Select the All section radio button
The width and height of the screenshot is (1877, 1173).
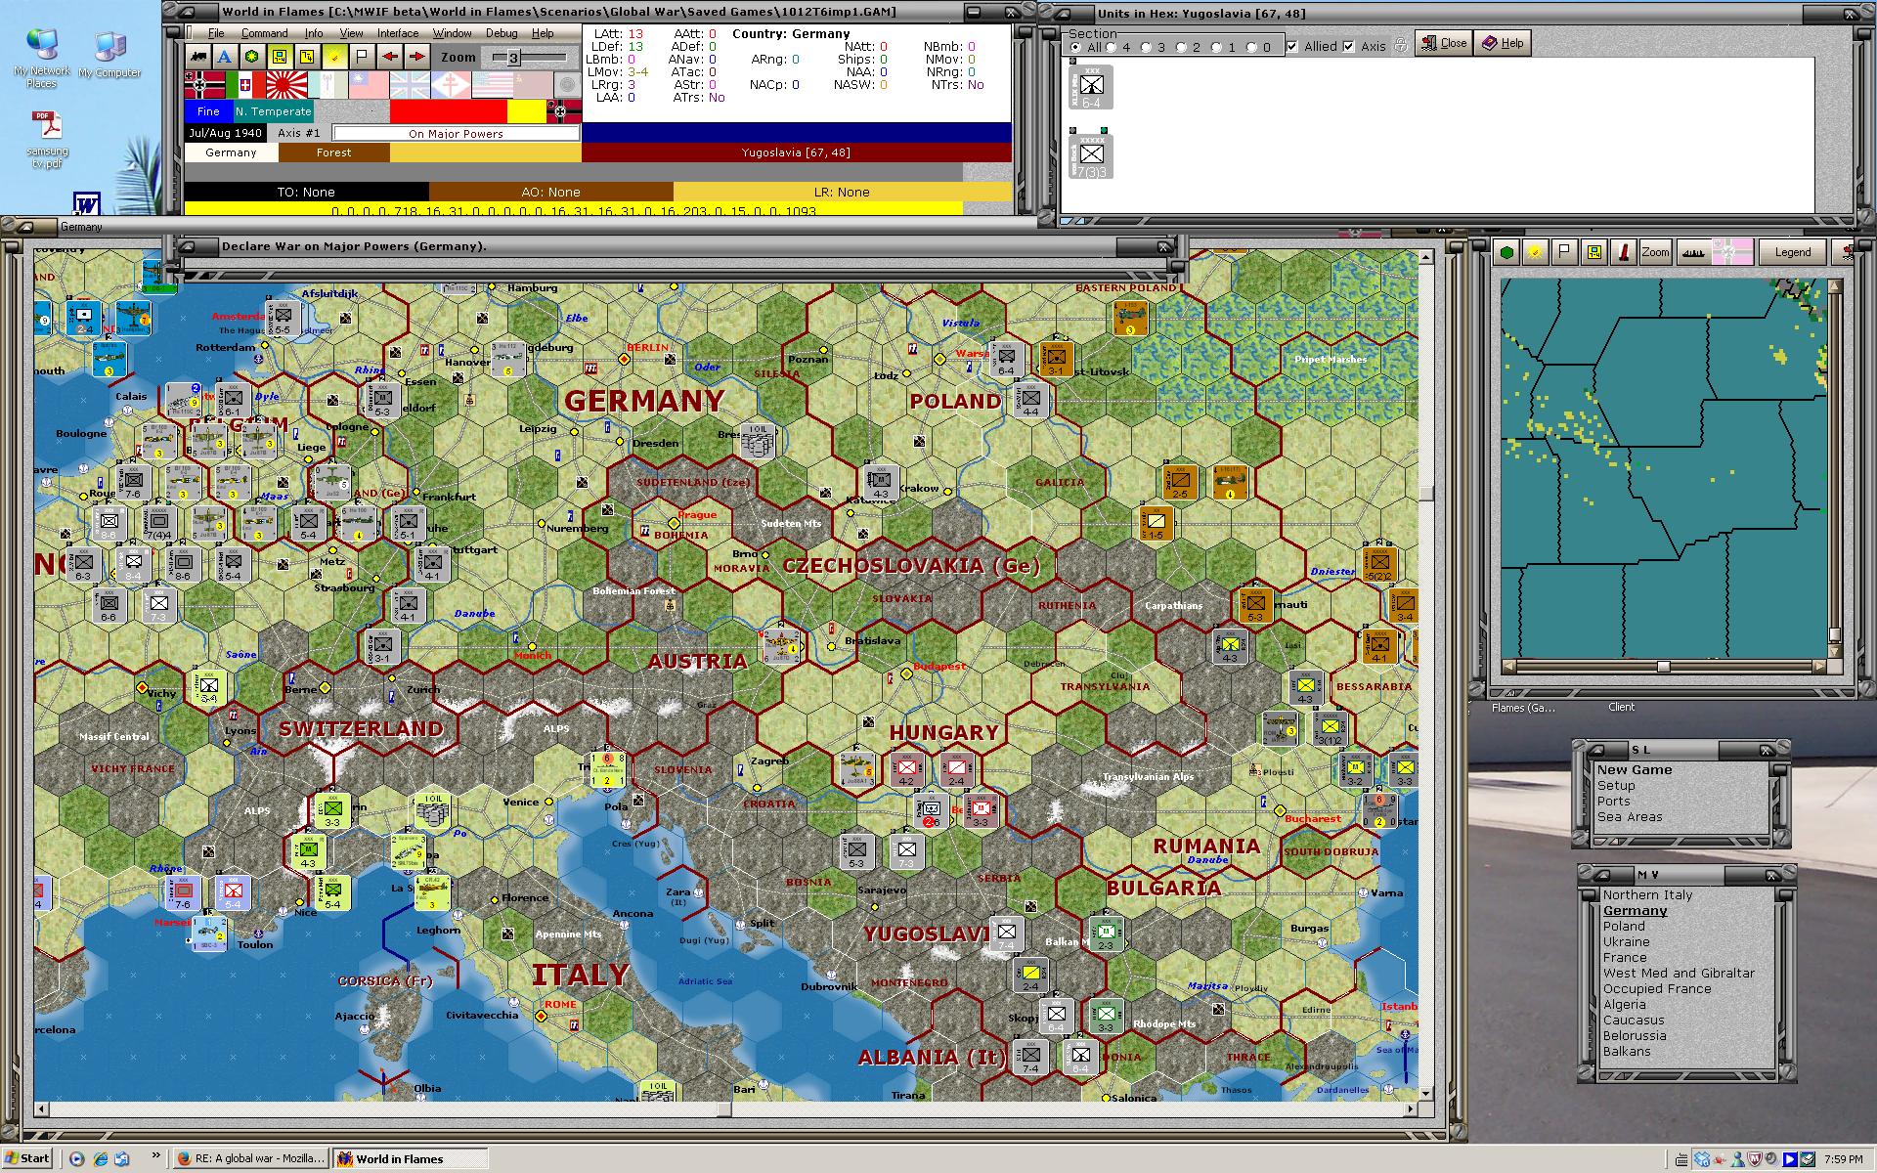click(x=1075, y=47)
